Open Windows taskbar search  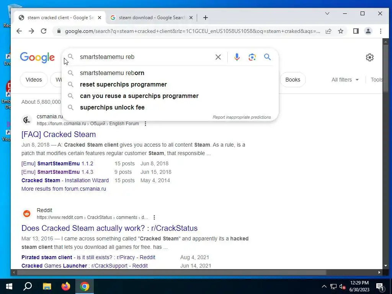point(28,286)
